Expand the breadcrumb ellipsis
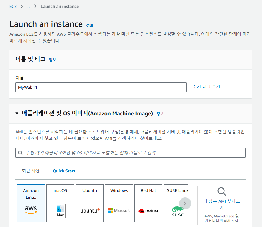 point(28,7)
